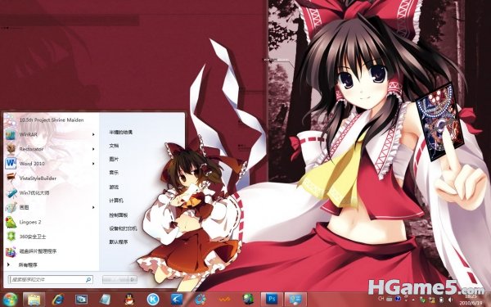
Task: Open the globe taskbar icon
Action: tap(248, 300)
